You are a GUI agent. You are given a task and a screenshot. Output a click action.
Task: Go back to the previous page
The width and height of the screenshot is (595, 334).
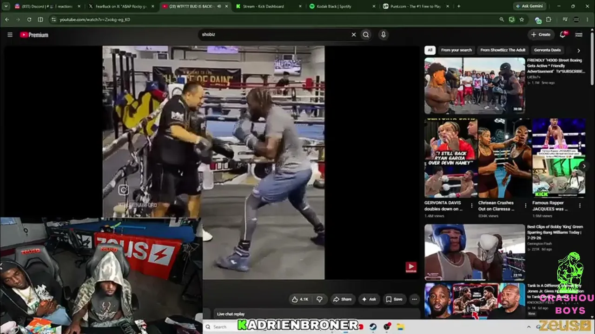(x=7, y=19)
